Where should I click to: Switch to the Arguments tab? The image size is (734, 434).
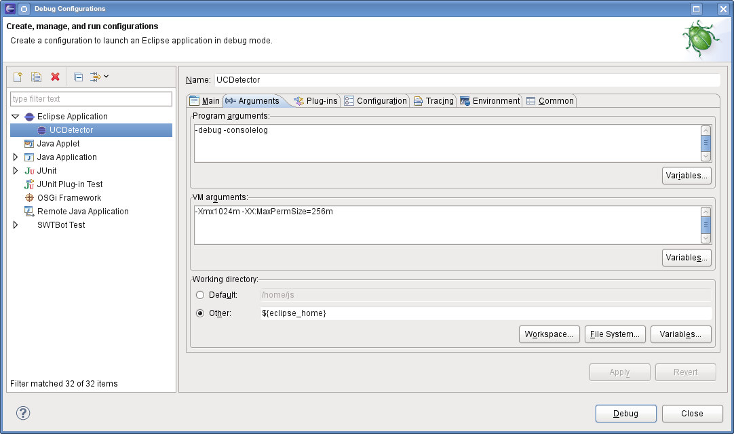253,100
